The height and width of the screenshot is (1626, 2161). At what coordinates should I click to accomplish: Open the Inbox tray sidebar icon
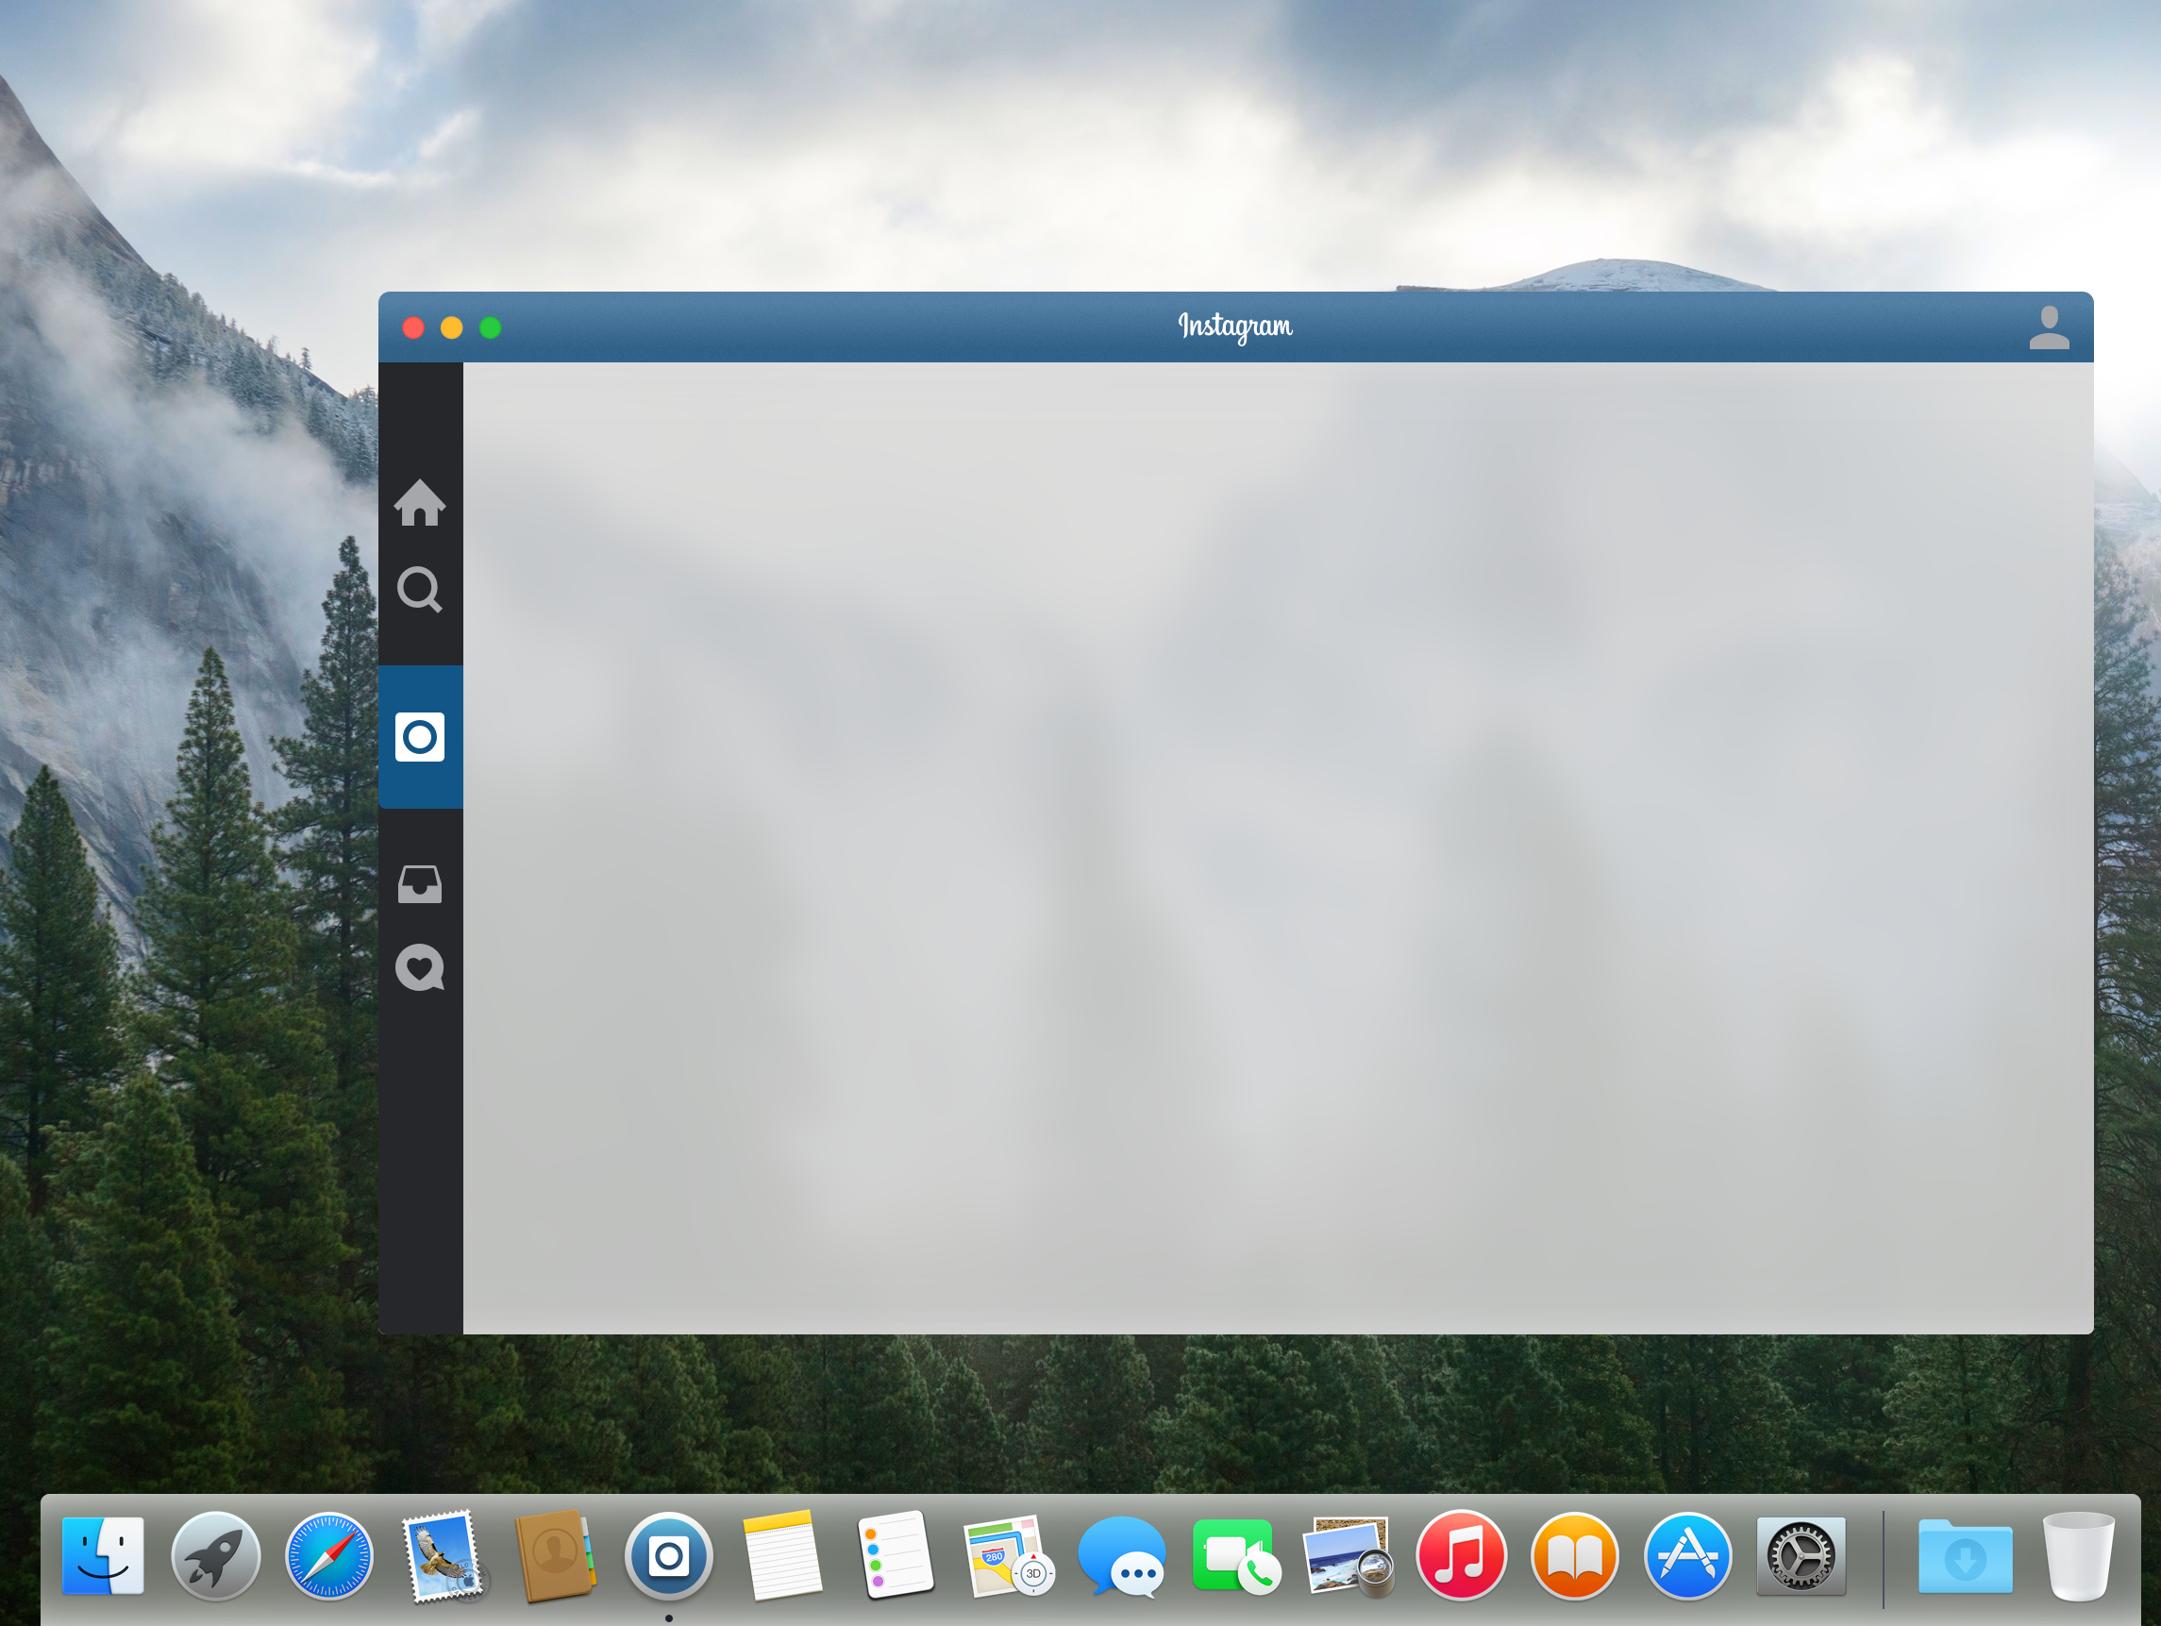coord(420,884)
